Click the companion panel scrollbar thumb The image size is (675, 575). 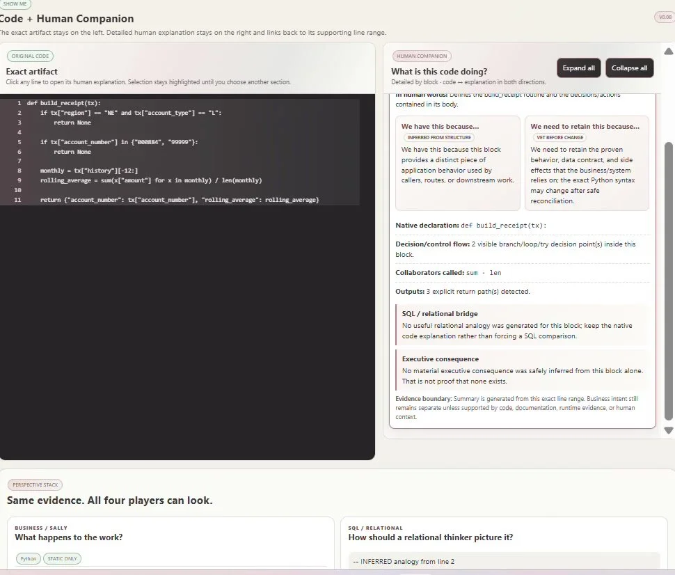(x=668, y=281)
